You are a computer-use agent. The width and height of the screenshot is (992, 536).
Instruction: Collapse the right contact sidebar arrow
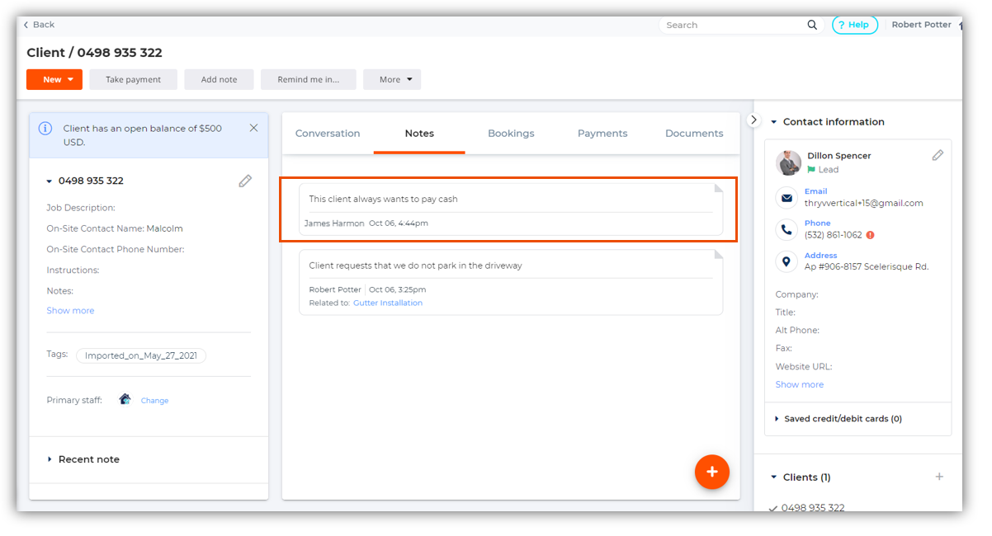coord(753,120)
